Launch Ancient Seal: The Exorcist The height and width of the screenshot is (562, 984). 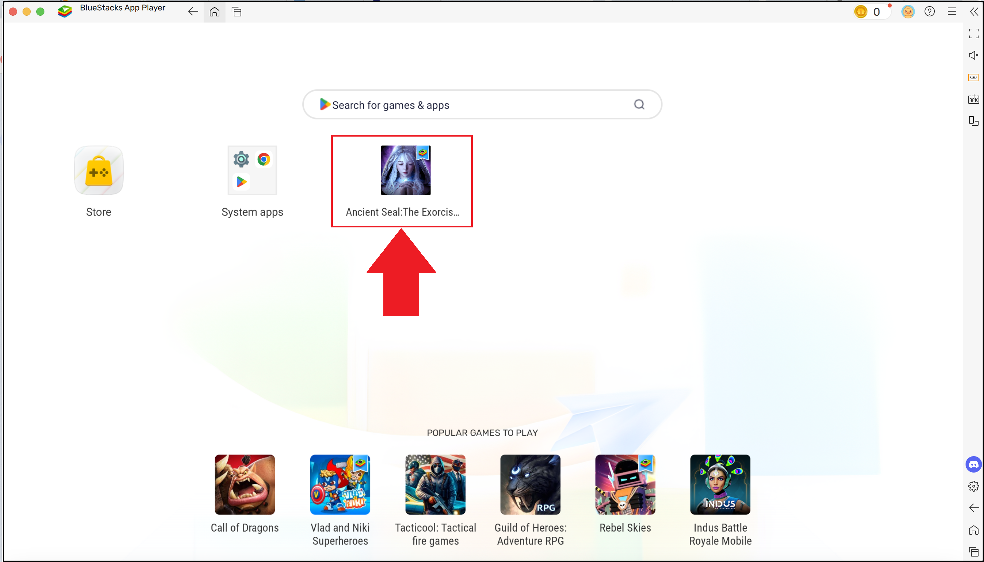coord(405,170)
